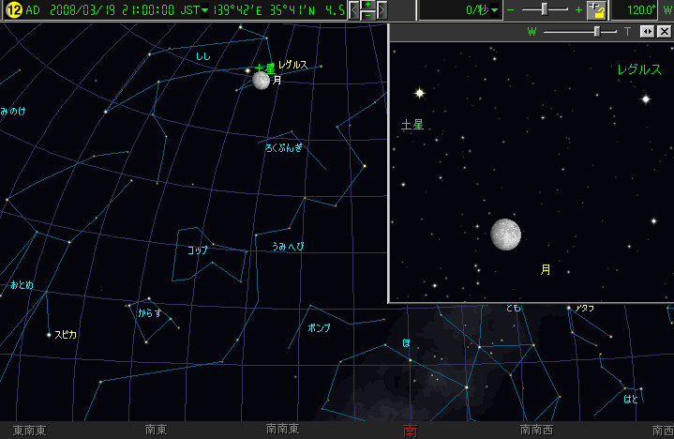
Task: Click the time step forward arrow
Action: 382,10
